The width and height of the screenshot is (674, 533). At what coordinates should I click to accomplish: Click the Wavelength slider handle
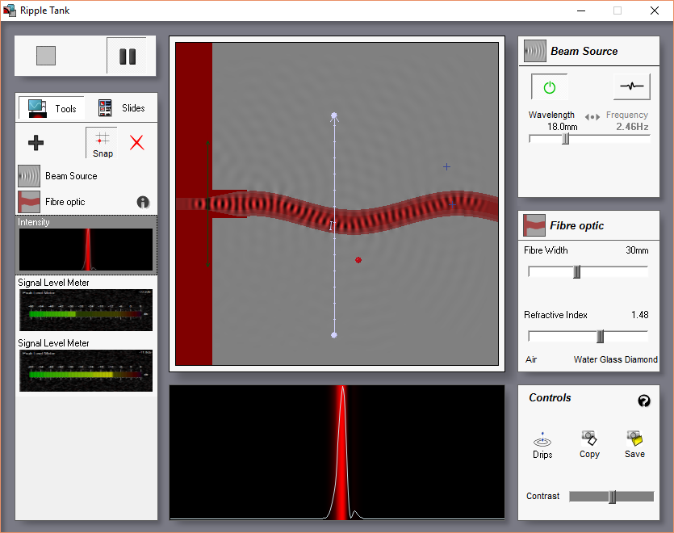tap(566, 139)
